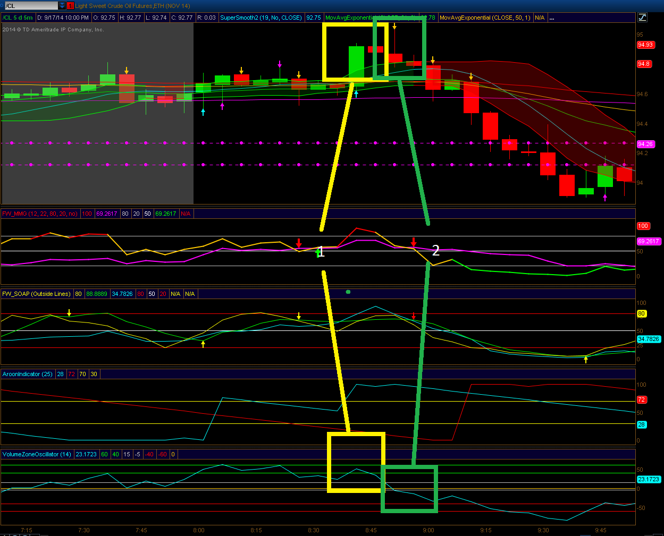The image size is (664, 536).
Task: Click the magenta 94.26 price level bubble
Action: 645,144
